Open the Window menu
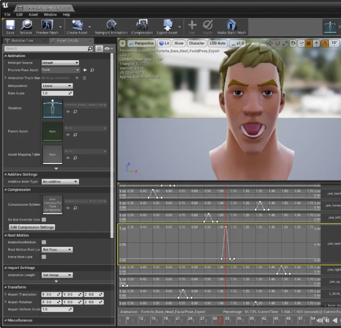 50,15
